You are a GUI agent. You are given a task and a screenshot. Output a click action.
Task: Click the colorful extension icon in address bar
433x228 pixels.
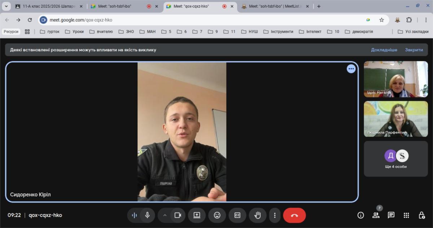[368, 20]
